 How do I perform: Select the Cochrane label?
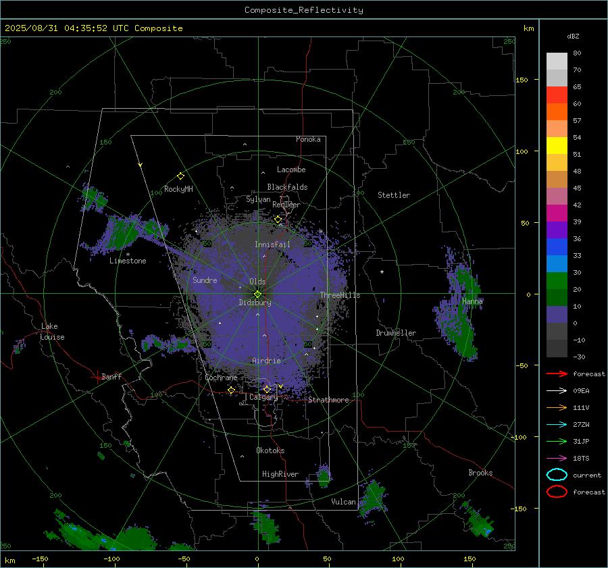(221, 378)
